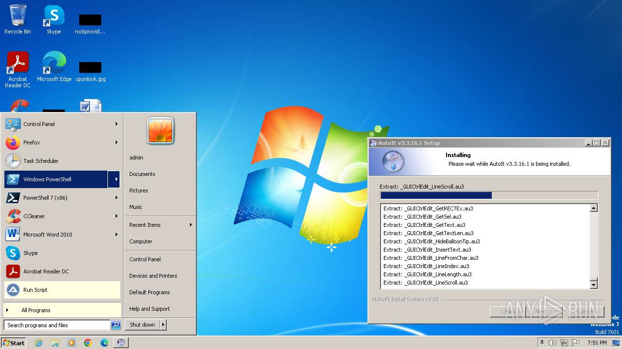The image size is (622, 349).
Task: Open All Programs list
Action: [x=62, y=310]
